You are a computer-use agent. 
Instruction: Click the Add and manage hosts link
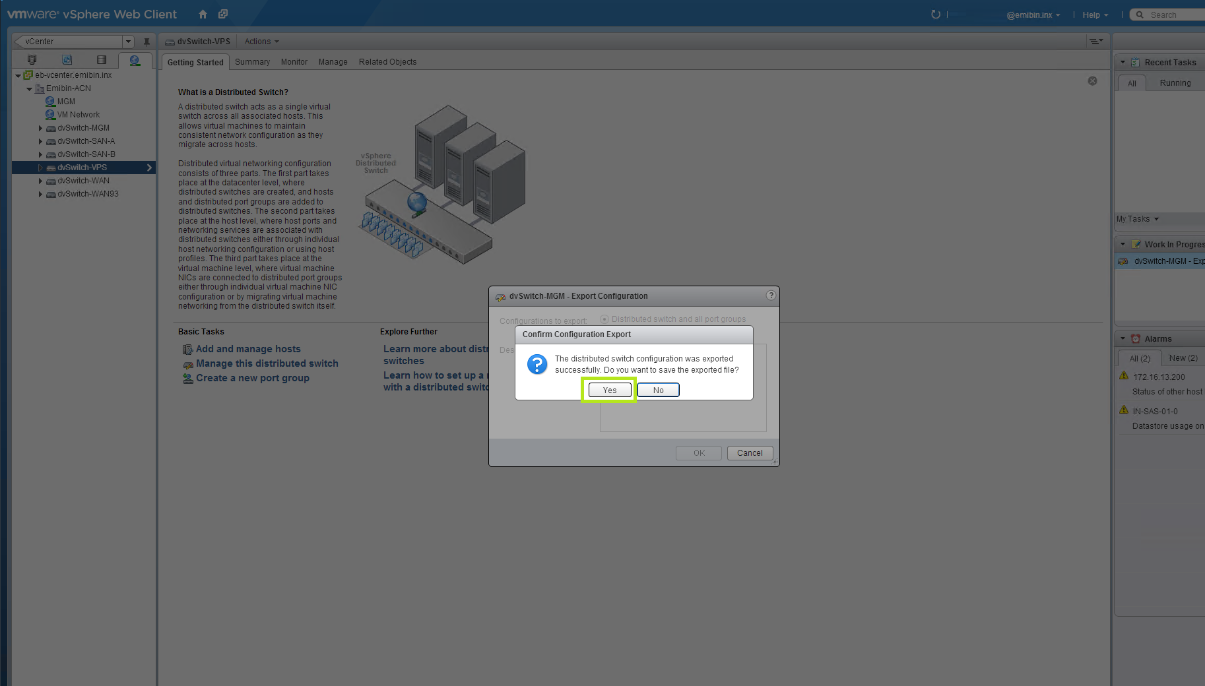click(x=248, y=349)
